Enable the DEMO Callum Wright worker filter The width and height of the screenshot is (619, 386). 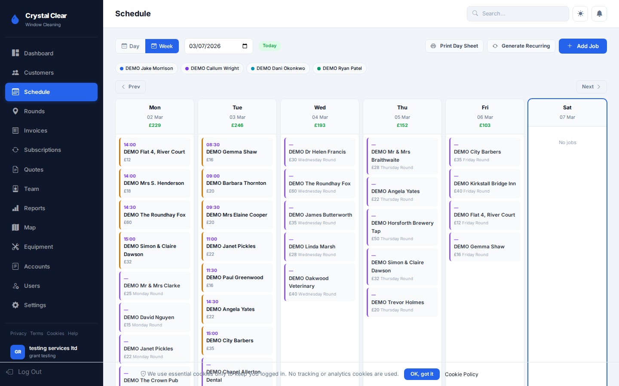[212, 68]
